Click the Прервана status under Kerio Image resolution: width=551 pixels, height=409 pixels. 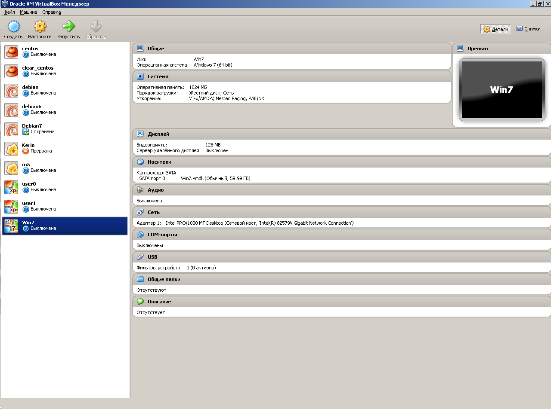coord(41,151)
